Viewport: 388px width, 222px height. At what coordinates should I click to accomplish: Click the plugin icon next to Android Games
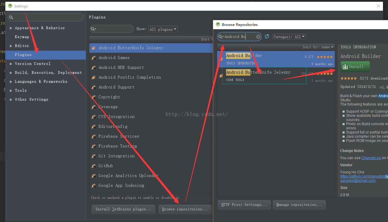(x=94, y=58)
